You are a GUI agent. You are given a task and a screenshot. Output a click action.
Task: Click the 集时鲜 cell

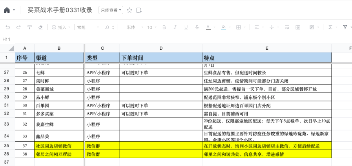(59, 81)
